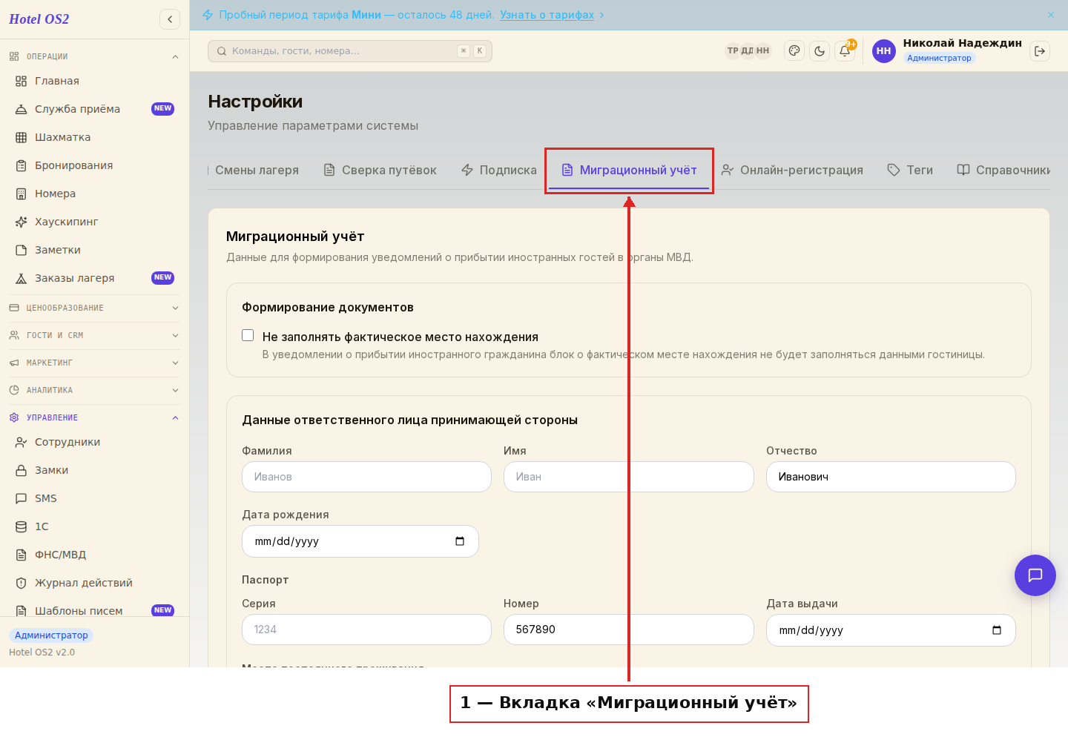Open SMS settings
The image size is (1068, 740).
pyautogui.click(x=95, y=498)
